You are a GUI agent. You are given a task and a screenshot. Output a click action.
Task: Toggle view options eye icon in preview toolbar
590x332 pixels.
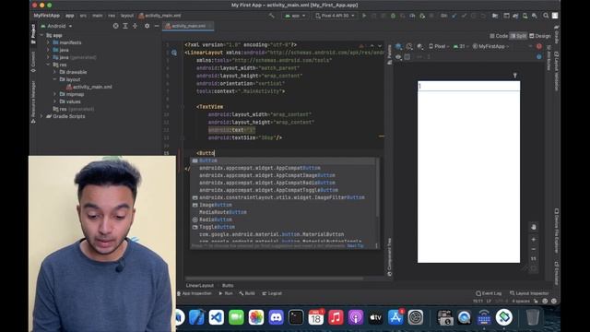click(x=398, y=57)
